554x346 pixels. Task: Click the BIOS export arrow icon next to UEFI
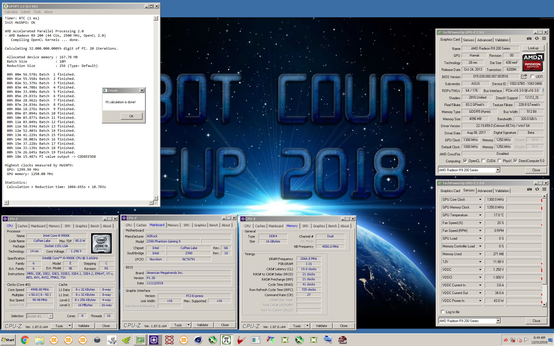coord(524,76)
